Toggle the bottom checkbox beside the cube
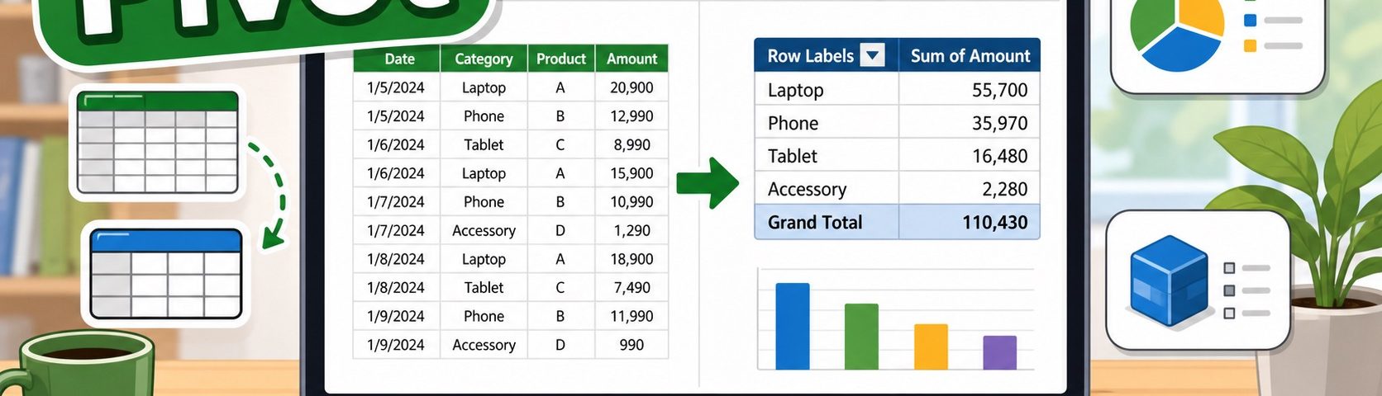Image resolution: width=1382 pixels, height=396 pixels. click(x=1229, y=313)
